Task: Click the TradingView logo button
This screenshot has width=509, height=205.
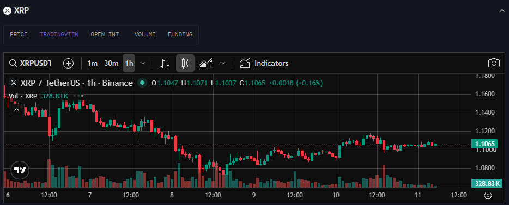Action: [x=20, y=170]
